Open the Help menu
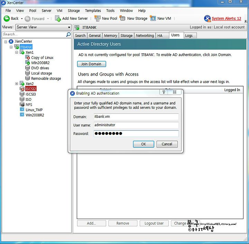249x244 pixels. click(x=142, y=11)
